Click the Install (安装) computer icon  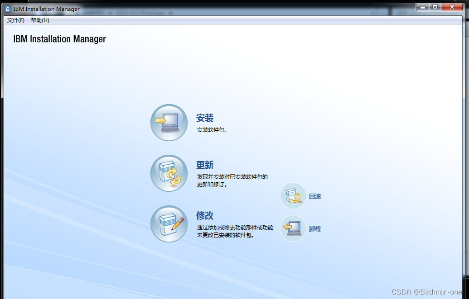[169, 123]
